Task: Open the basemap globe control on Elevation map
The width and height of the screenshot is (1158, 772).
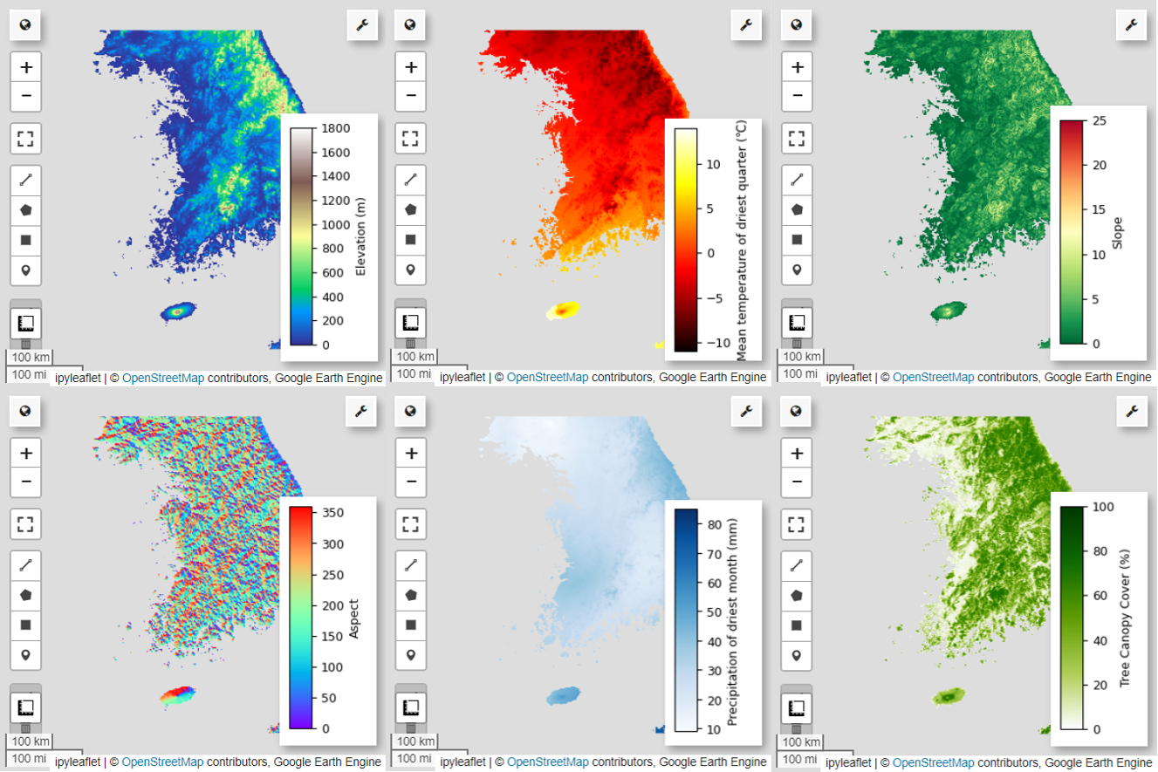Action: point(25,25)
